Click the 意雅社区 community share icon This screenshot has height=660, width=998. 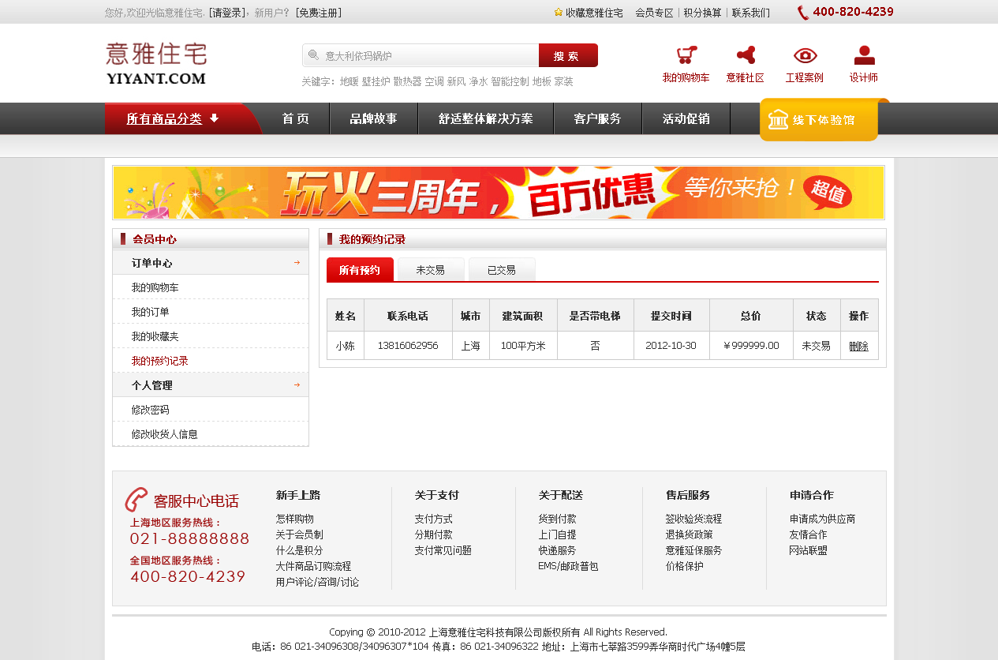coord(746,55)
